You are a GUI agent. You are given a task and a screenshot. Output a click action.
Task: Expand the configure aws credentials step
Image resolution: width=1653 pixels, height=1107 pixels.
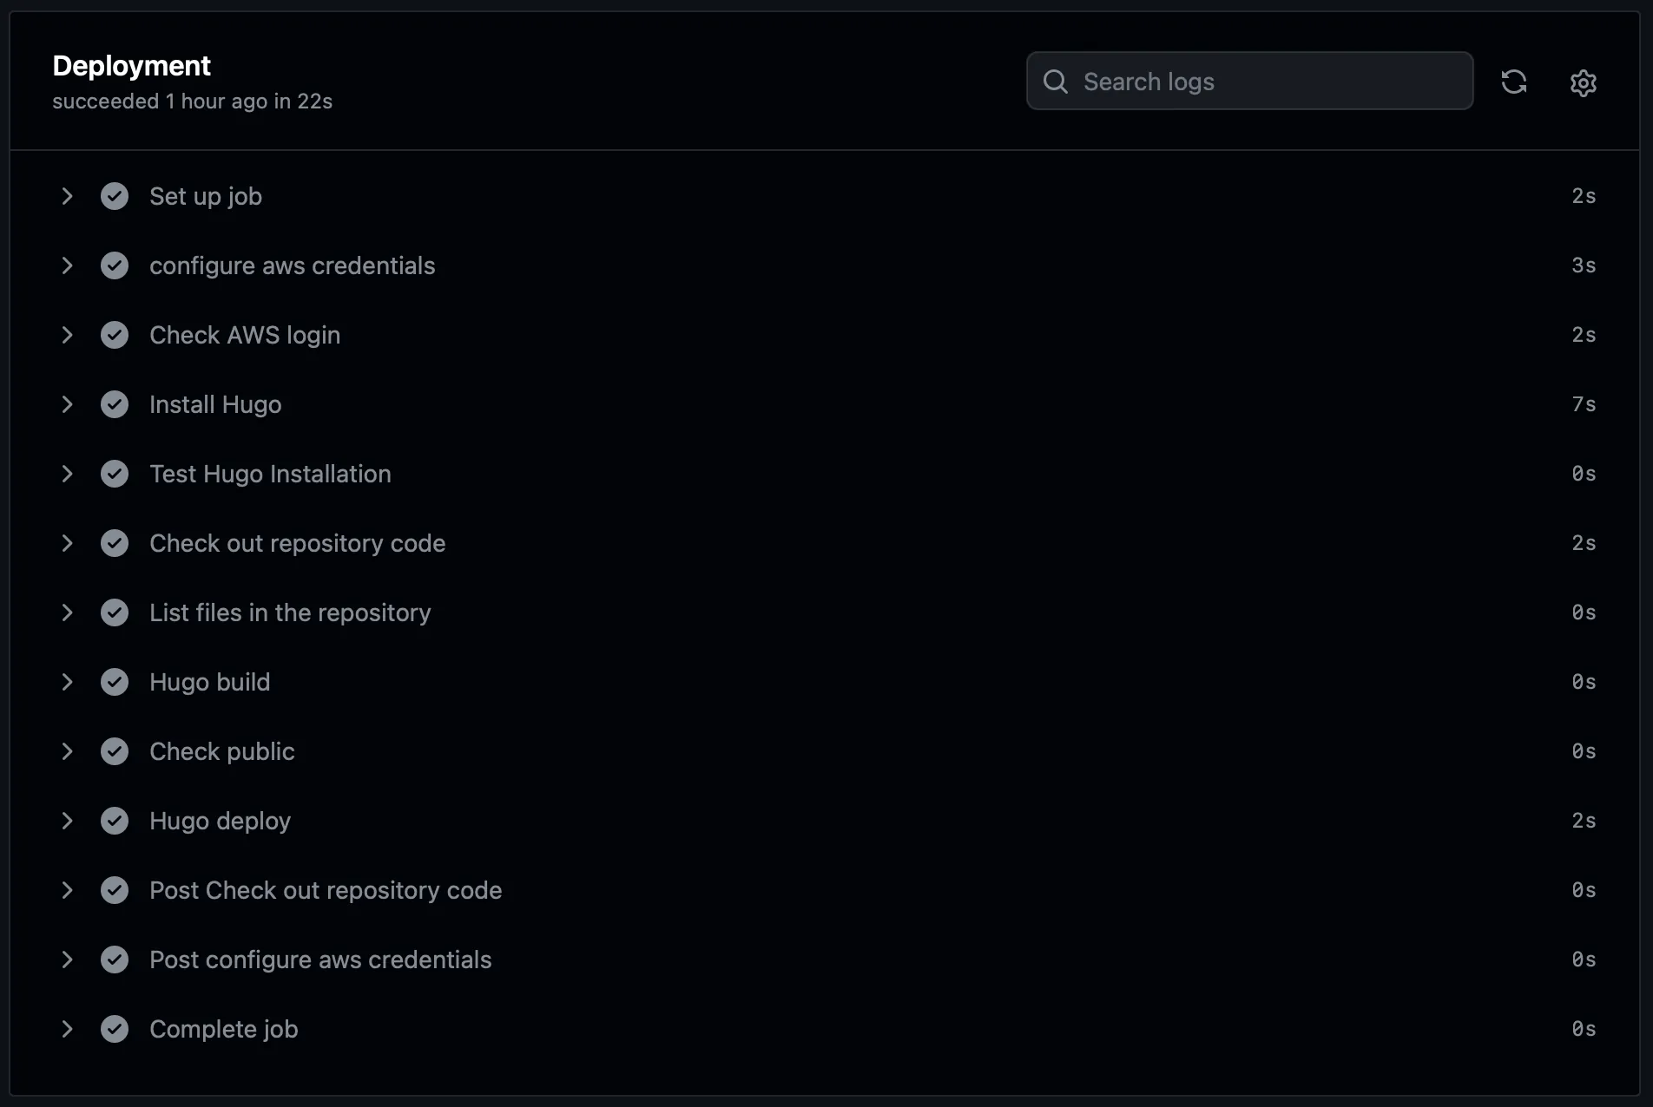click(68, 265)
